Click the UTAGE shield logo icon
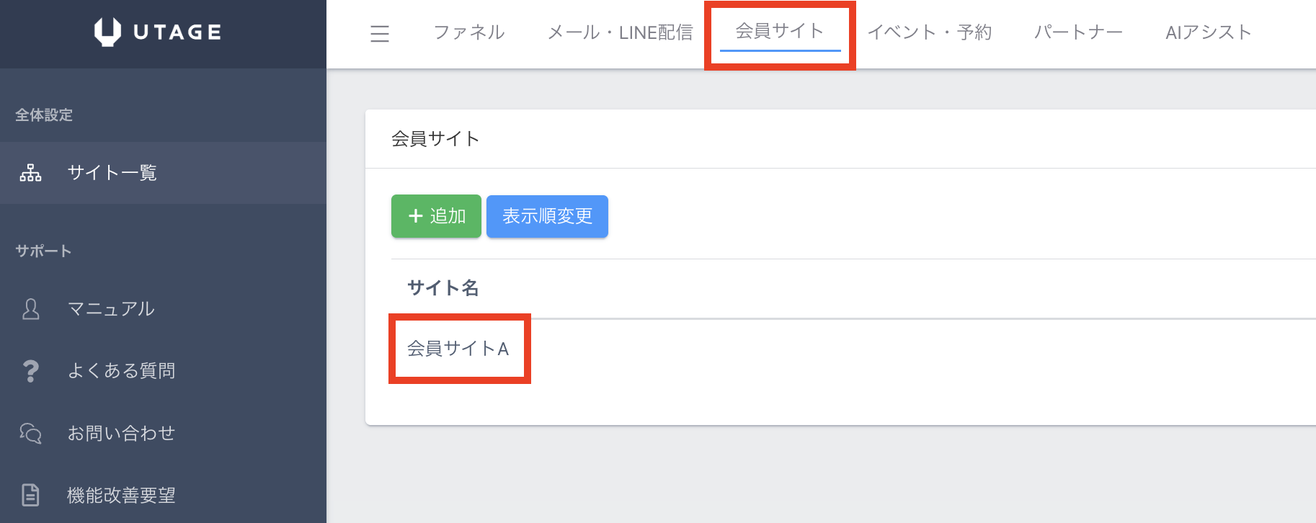Screen dimensions: 1316x523 [x=107, y=32]
